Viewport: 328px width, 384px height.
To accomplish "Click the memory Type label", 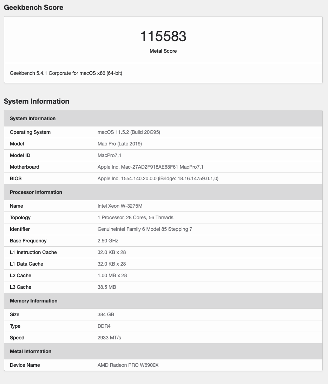I will coord(15,326).
